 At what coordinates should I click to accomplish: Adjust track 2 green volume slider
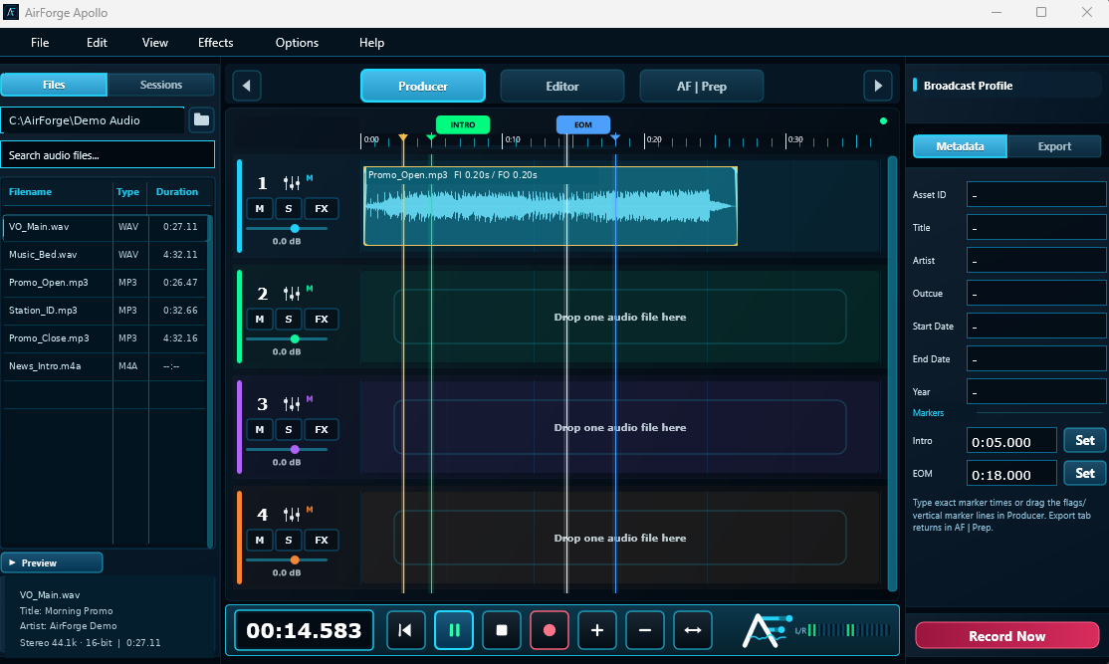pyautogui.click(x=287, y=338)
